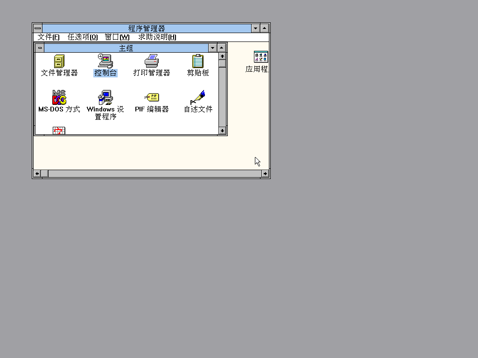This screenshot has width=478, height=358.
Task: Click the 主组 title bar
Action: (x=126, y=48)
